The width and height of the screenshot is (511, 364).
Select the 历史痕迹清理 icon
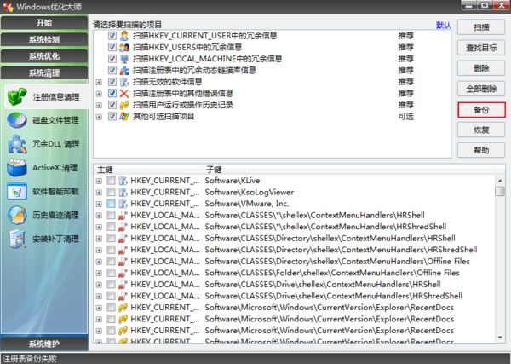coord(17,215)
